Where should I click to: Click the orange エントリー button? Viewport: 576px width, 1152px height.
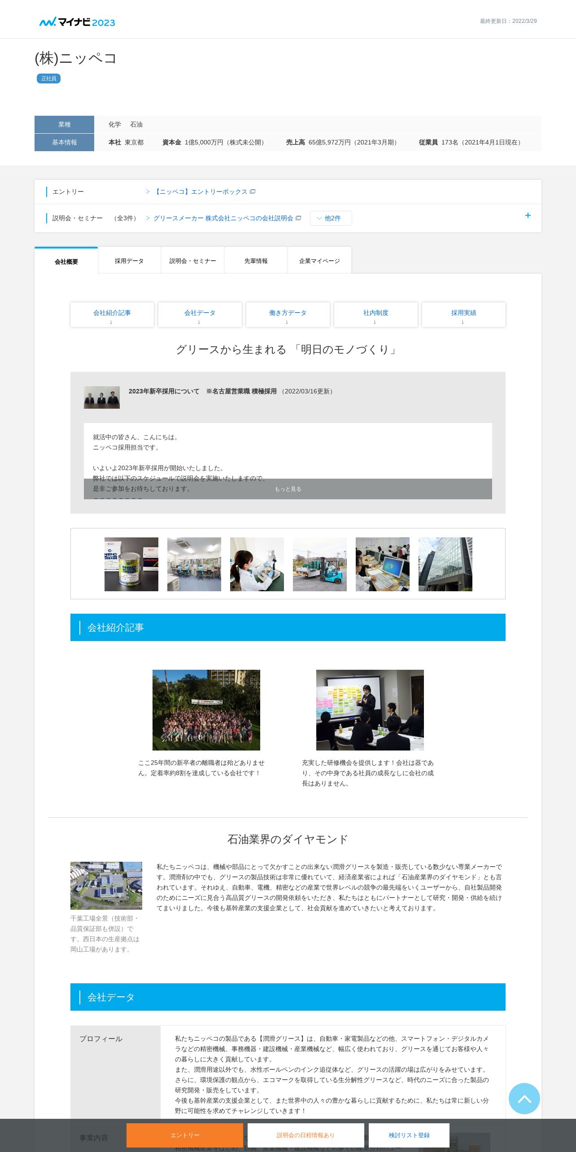(x=185, y=1135)
